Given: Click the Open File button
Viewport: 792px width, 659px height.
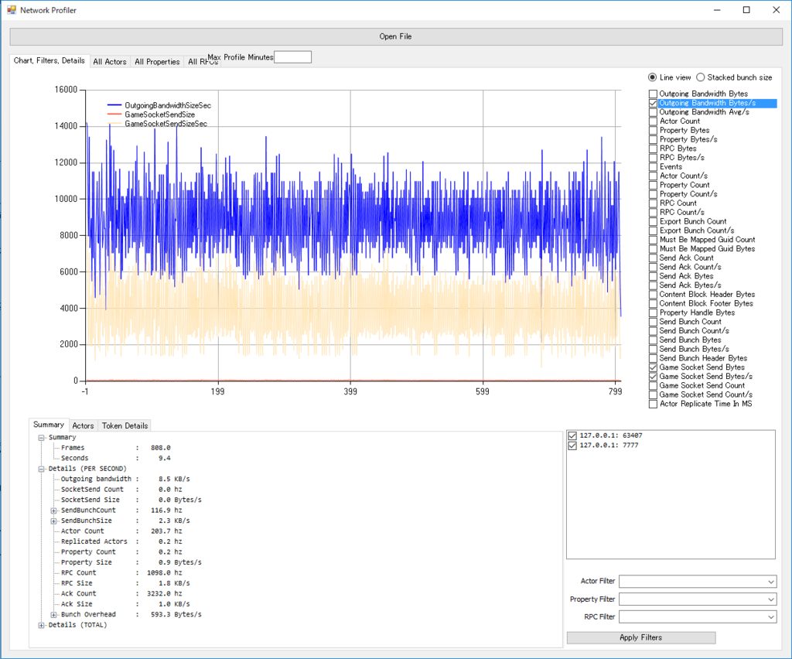Looking at the screenshot, I should tap(396, 36).
